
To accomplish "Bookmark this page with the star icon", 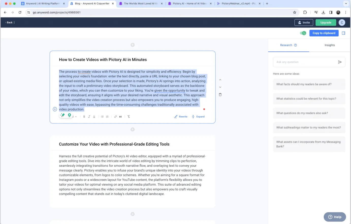I will (295, 12).
